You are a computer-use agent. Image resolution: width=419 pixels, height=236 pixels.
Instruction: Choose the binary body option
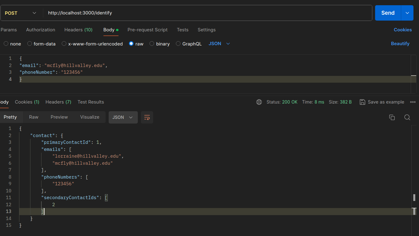click(x=152, y=44)
